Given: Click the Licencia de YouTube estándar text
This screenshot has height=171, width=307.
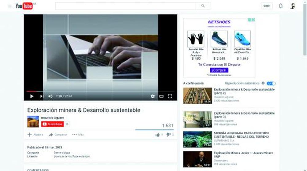Looking at the screenshot, I should point(72,156).
